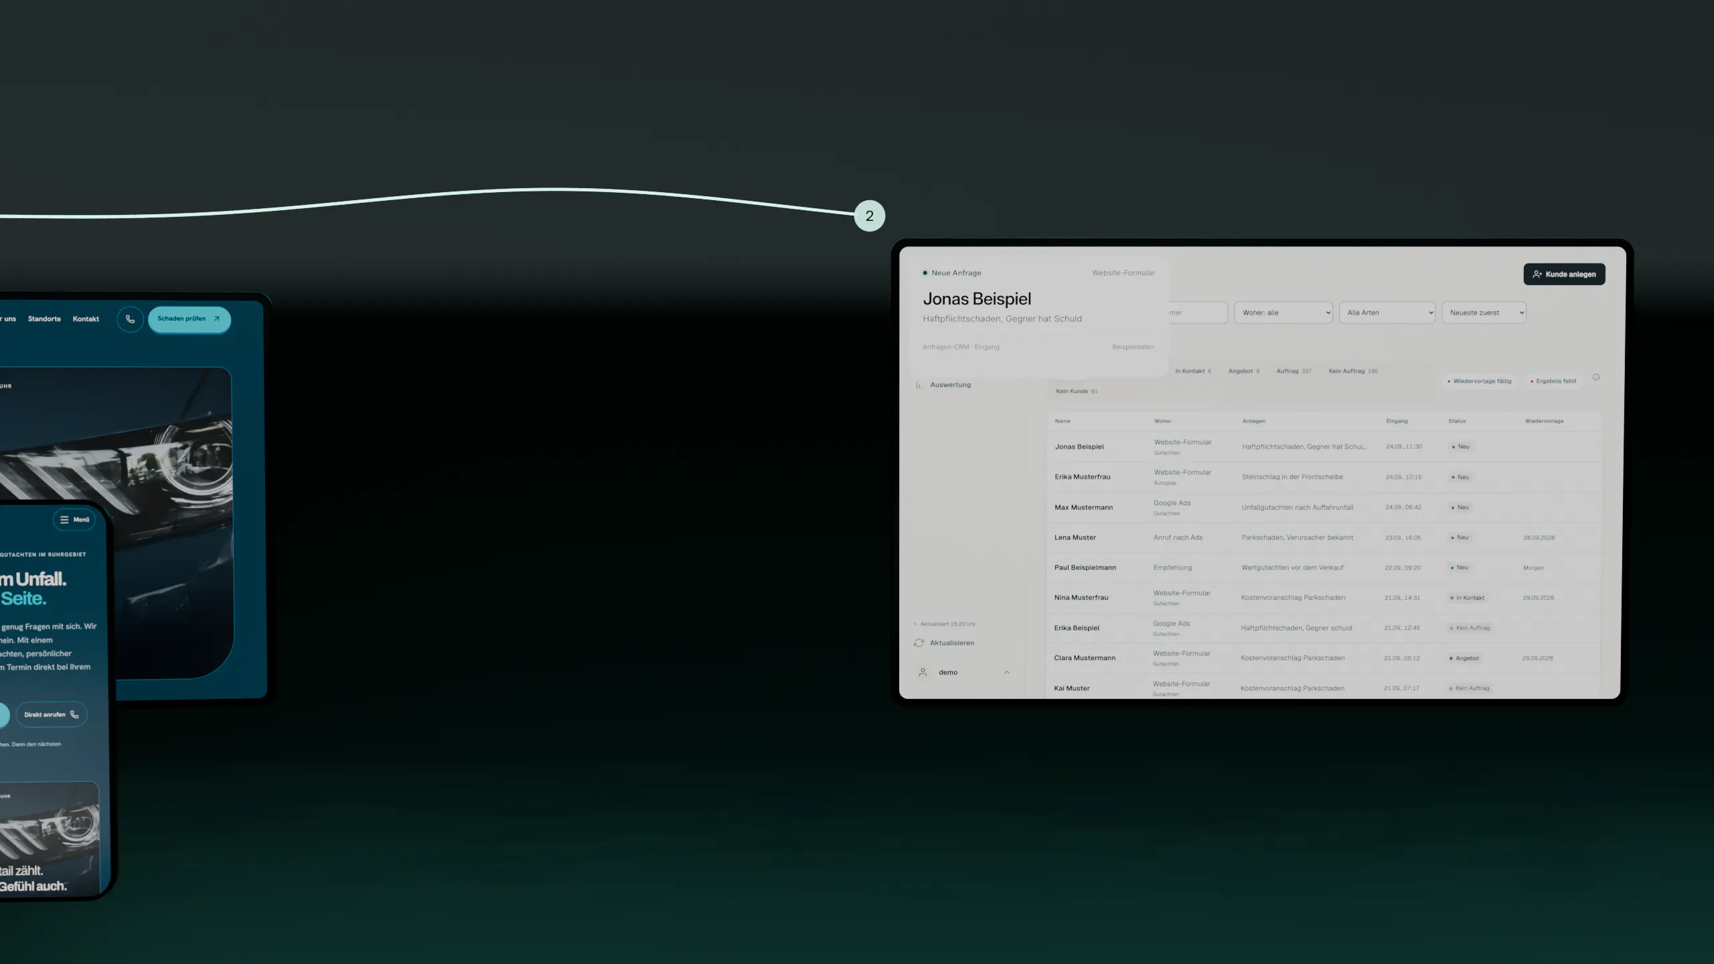The width and height of the screenshot is (1714, 964).
Task: Switch to the 'Kein Kunde' status tab
Action: [1077, 391]
